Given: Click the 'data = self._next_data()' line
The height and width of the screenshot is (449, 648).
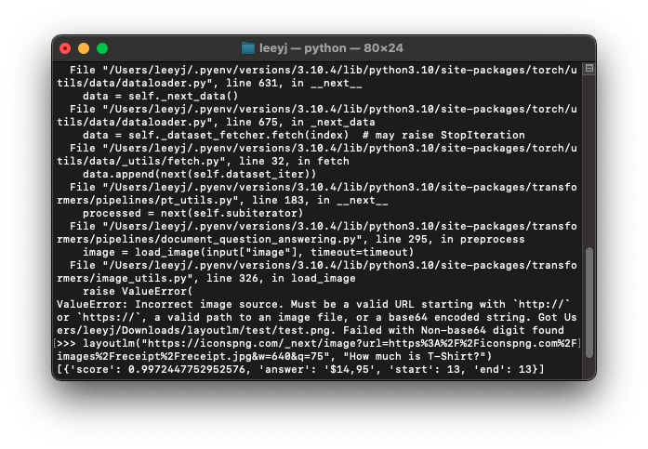Looking at the screenshot, I should pyautogui.click(x=161, y=96).
